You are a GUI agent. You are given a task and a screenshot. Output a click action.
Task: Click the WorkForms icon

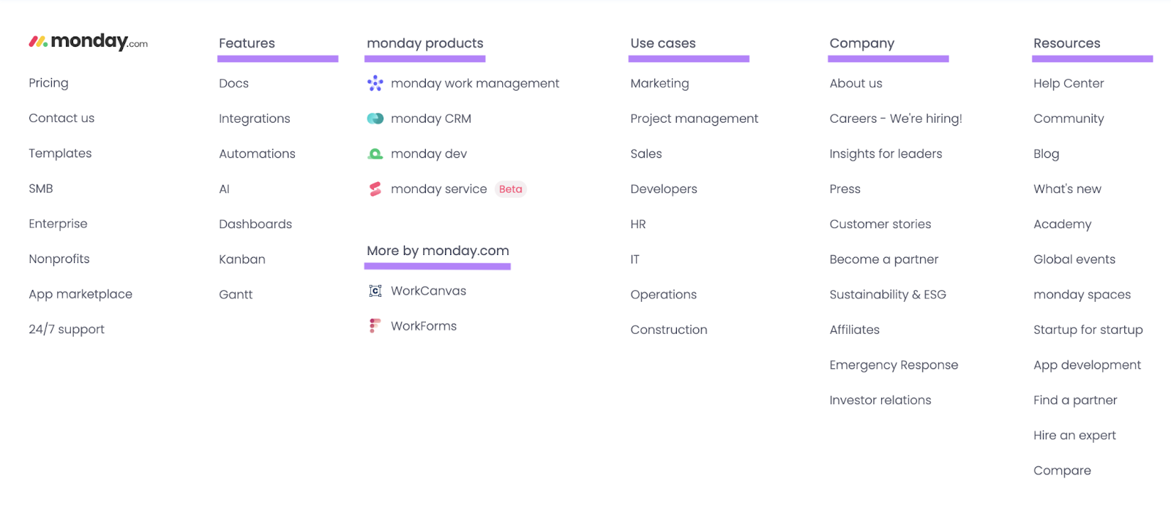click(x=374, y=325)
